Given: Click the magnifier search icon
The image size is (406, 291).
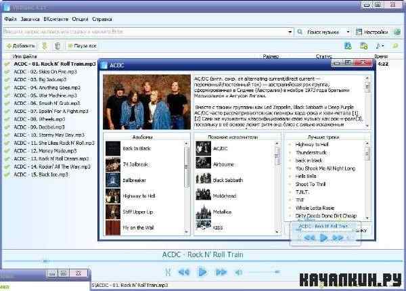Looking at the screenshot, I should point(300,32).
